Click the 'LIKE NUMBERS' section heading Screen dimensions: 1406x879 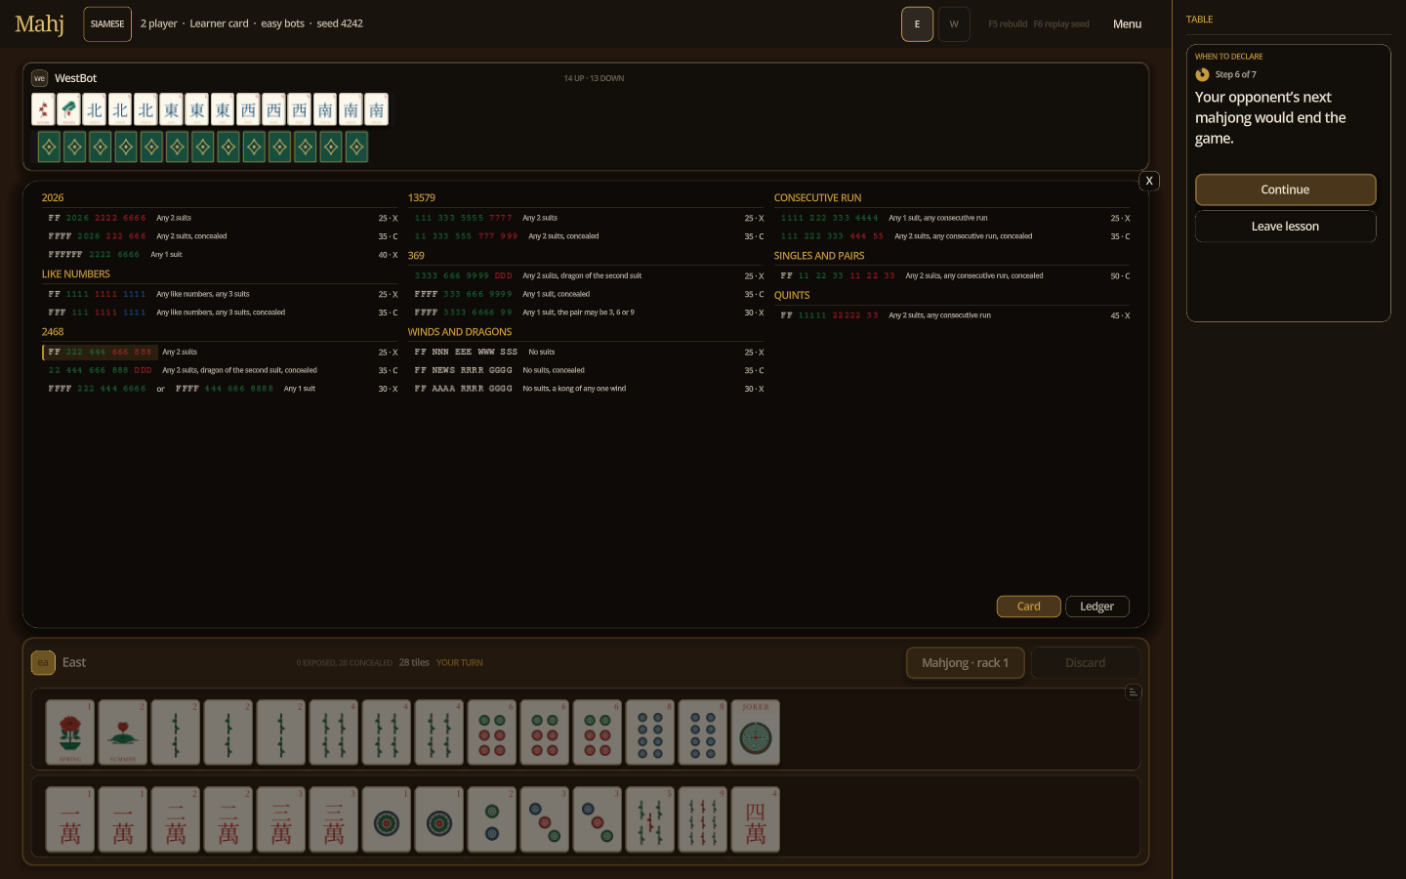pyautogui.click(x=76, y=274)
